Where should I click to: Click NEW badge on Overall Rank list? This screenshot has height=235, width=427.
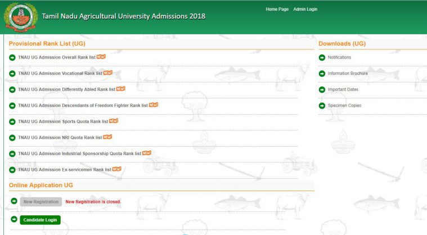101,57
